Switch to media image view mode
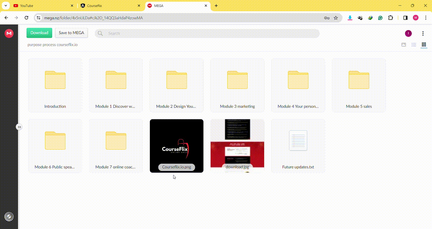Screen dimensions: 432x229 point(404,45)
